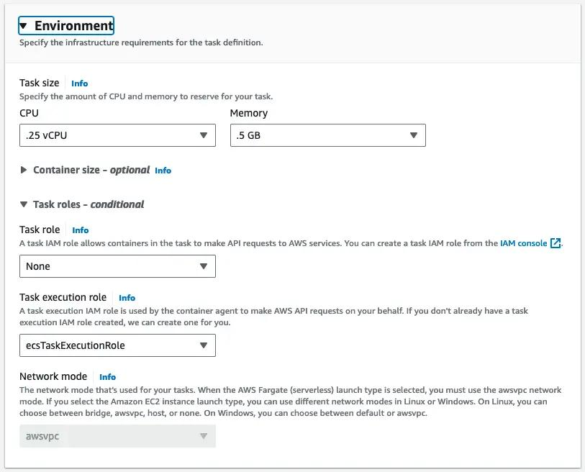The height and width of the screenshot is (472, 585).
Task: Click the 'Task execution role' label text
Action: (x=63, y=297)
